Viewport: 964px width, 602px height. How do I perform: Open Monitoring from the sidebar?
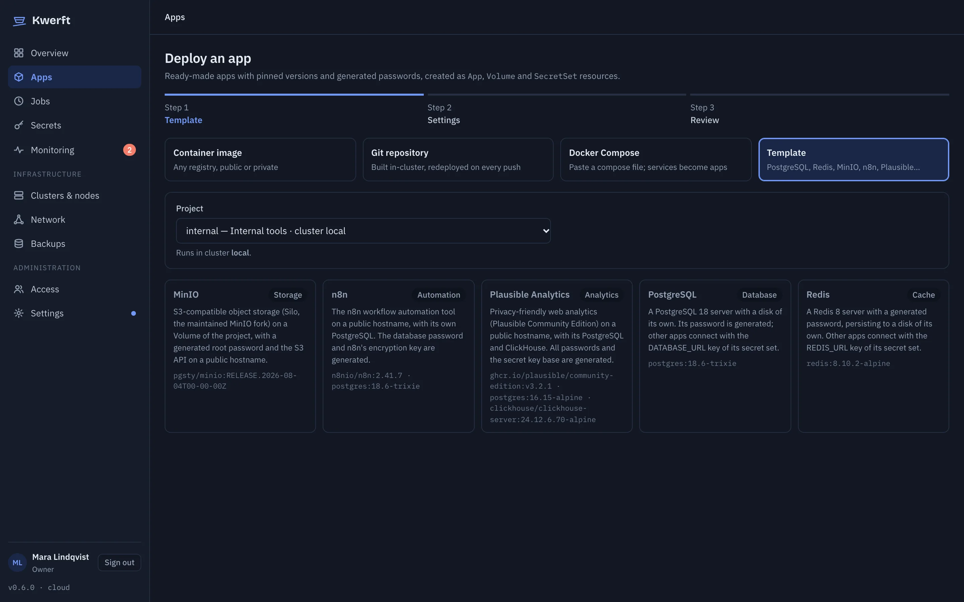coord(75,150)
